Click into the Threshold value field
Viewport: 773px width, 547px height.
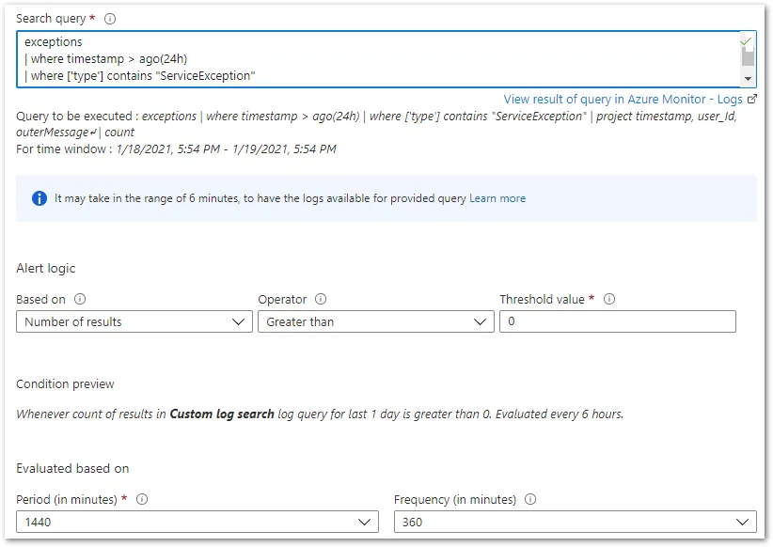coord(617,322)
